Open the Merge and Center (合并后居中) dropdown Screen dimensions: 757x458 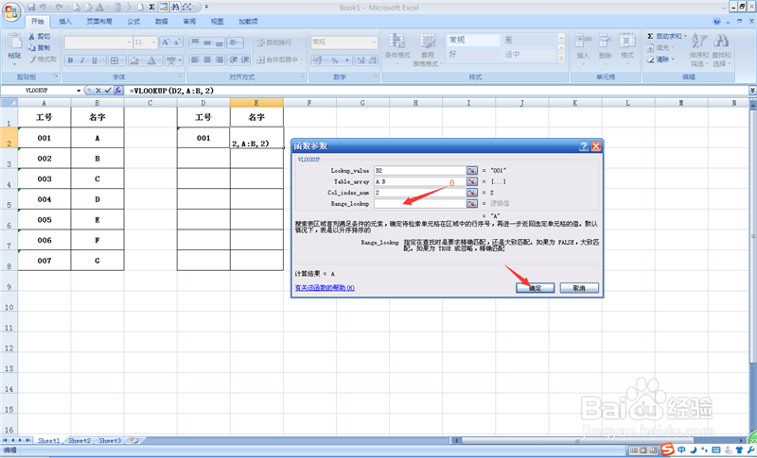(x=301, y=60)
